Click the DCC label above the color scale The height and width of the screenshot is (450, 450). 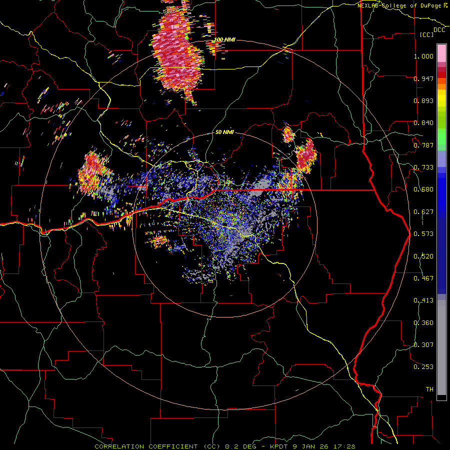click(439, 30)
